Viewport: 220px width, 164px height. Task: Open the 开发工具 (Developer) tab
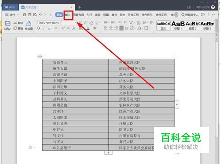point(133,15)
